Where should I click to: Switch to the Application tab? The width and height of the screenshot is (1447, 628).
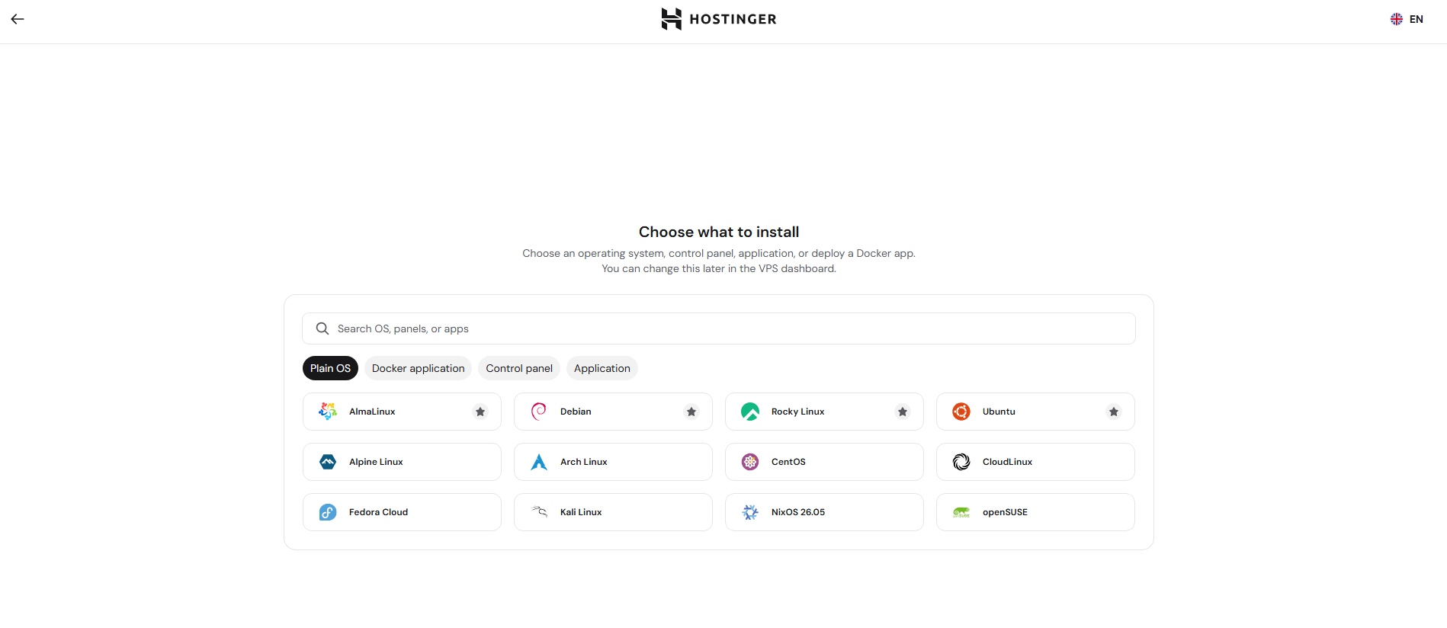pyautogui.click(x=602, y=368)
